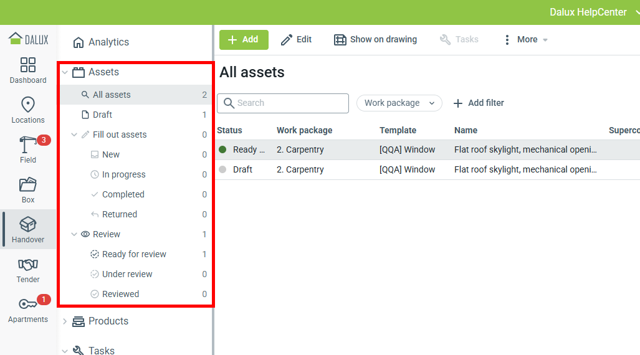Click the green Add button
Screen dimensions: 640x355
244,39
